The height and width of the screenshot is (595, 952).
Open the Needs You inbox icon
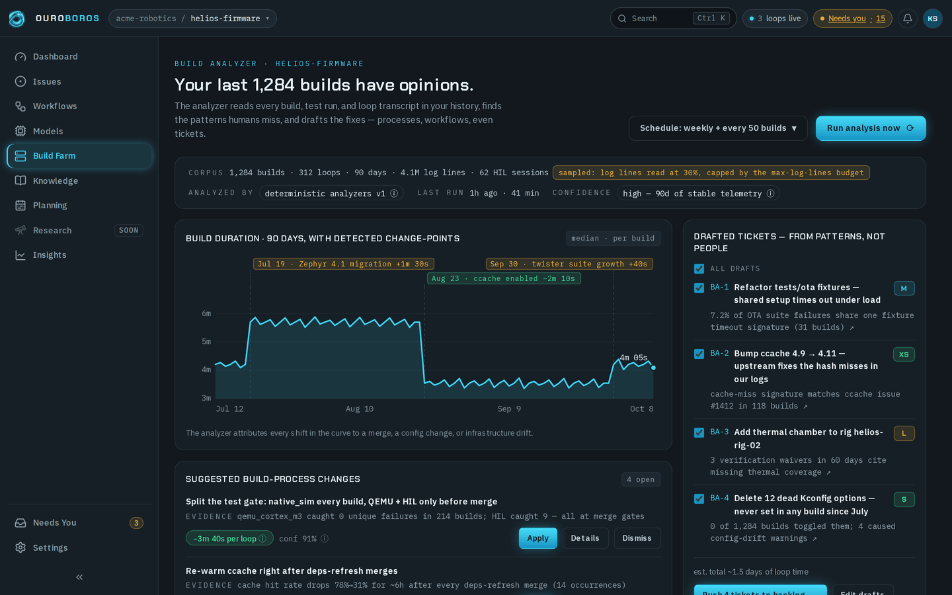(20, 523)
